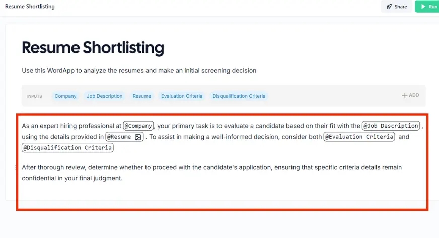Click the @Job Description variable in prompt
The image size is (439, 238).
click(x=391, y=126)
